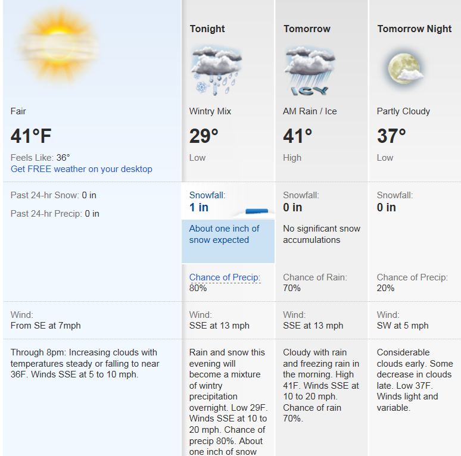Switch to the Tomorrow forecast tab

click(307, 29)
